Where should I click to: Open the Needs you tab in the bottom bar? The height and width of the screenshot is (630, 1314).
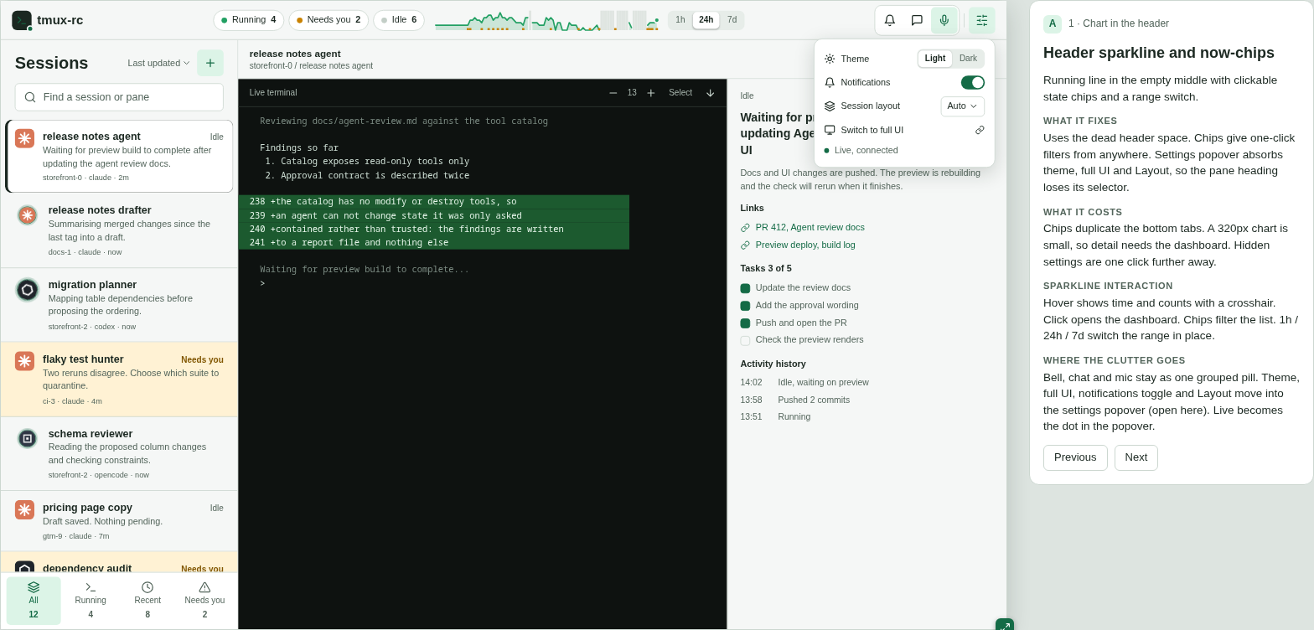coord(204,601)
